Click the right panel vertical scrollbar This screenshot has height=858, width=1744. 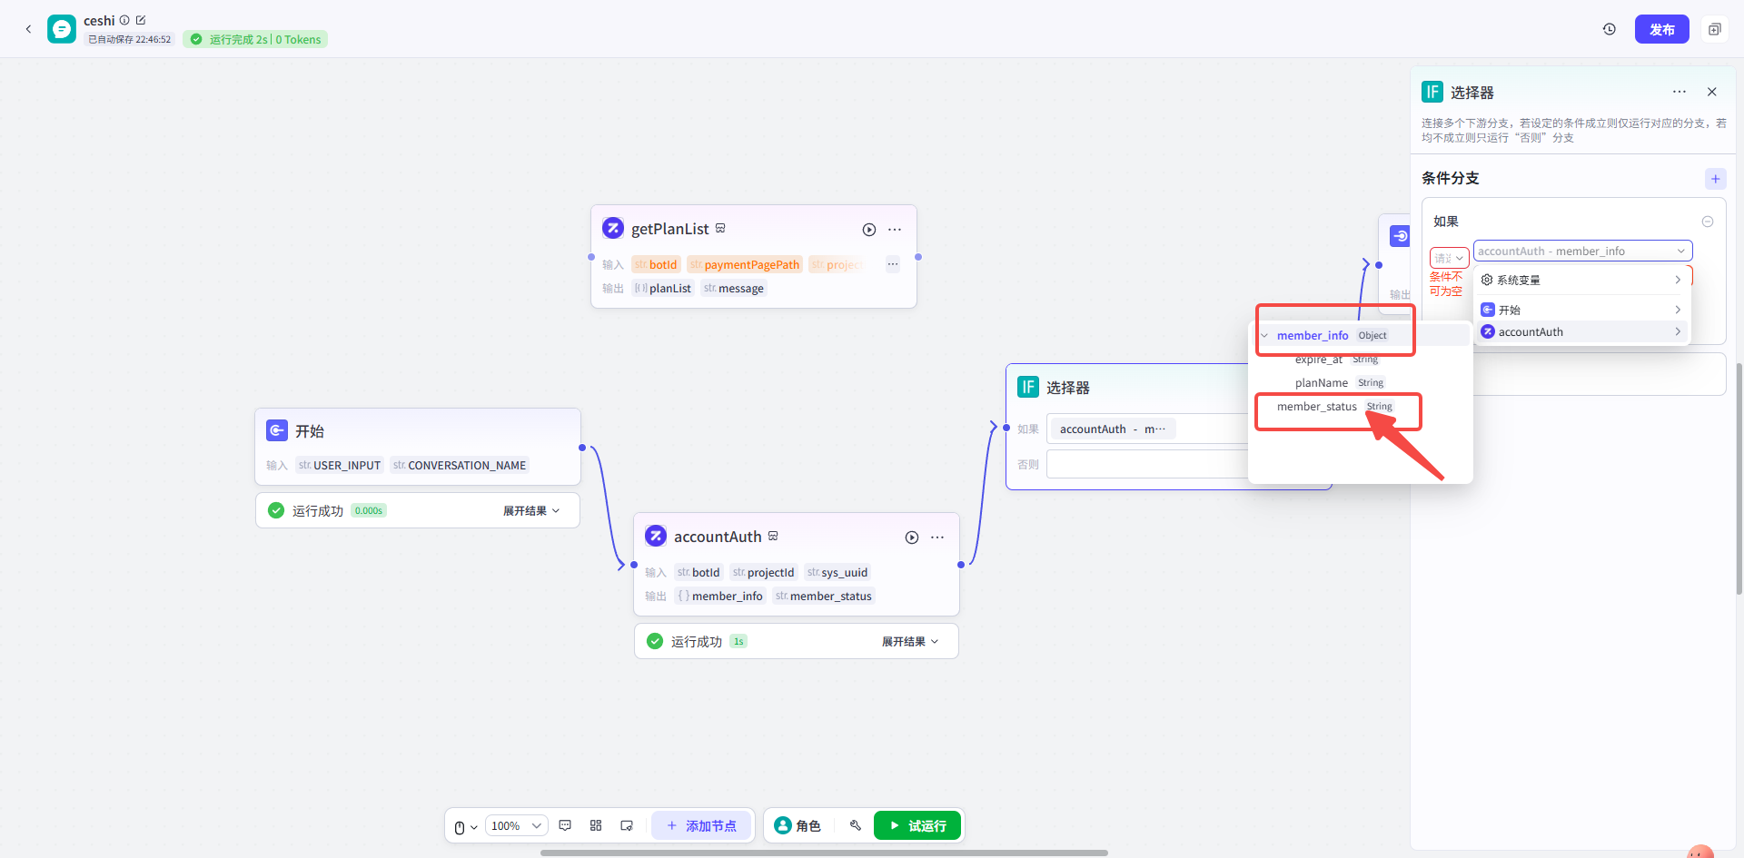(1739, 478)
